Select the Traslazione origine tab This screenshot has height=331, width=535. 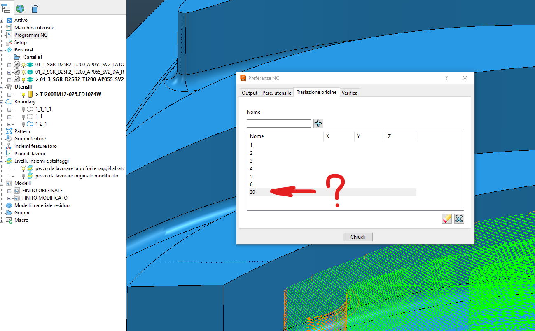tap(316, 92)
